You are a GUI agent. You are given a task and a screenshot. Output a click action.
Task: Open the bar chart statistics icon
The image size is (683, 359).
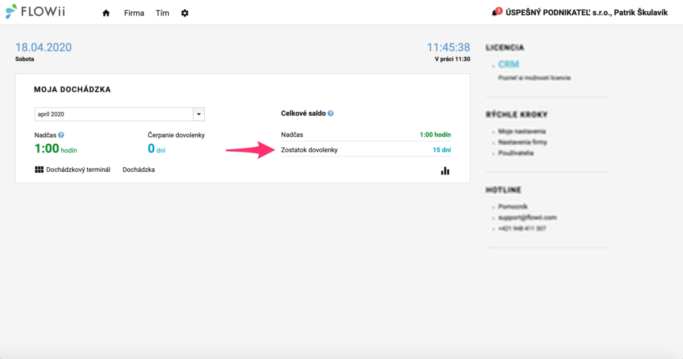pyautogui.click(x=445, y=171)
